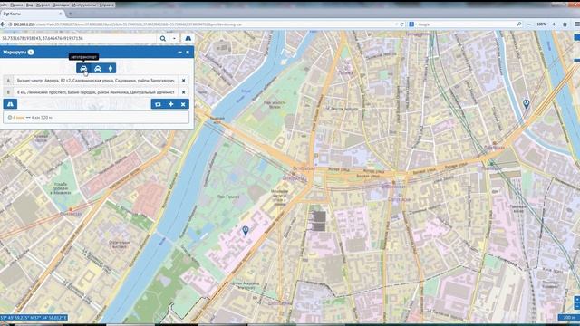Close the Маршруты panel
The height and width of the screenshot is (326, 580).
point(188,53)
